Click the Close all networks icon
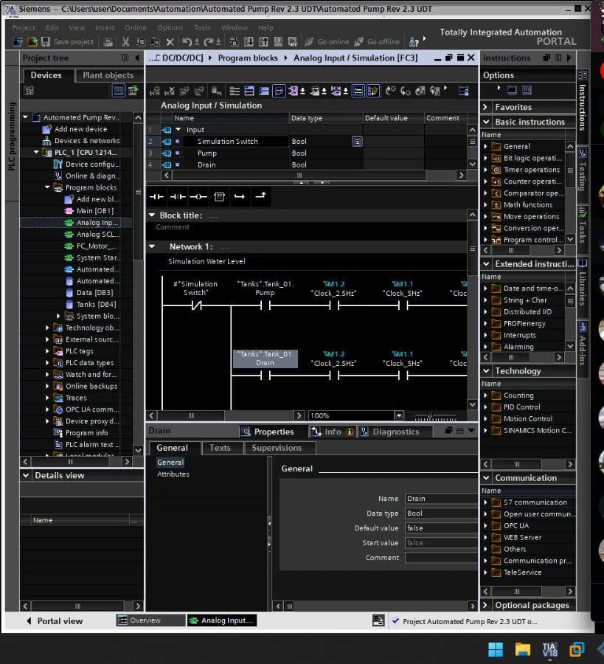The width and height of the screenshot is (604, 664). 264,91
